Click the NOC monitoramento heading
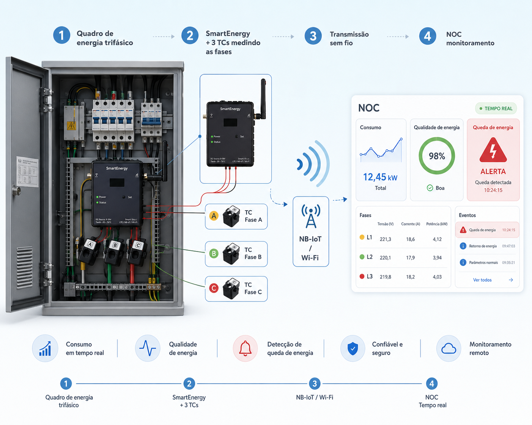Viewport: 532px width, 425px height. tap(470, 39)
